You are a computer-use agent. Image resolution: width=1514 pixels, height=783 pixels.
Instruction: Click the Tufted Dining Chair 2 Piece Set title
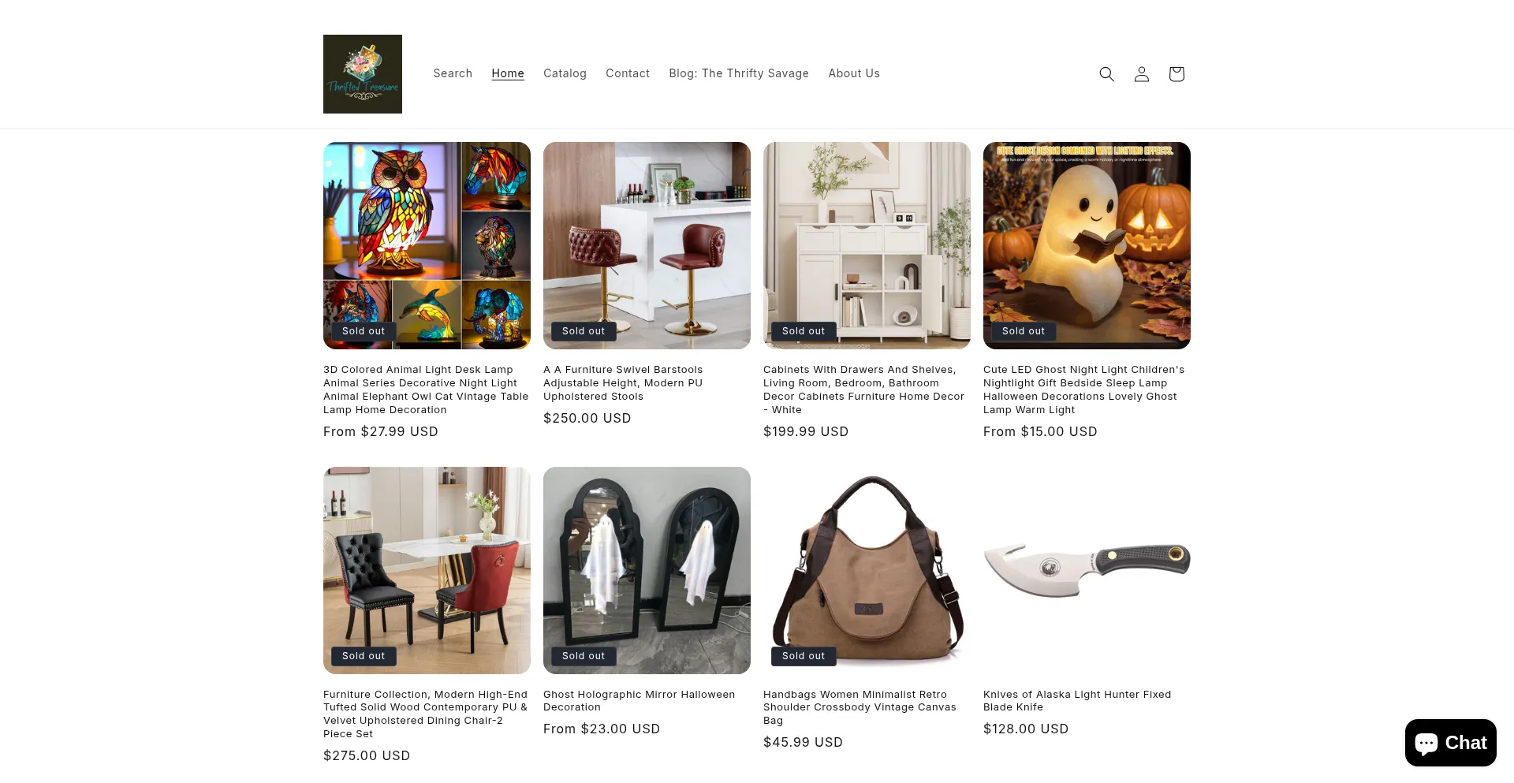point(425,714)
